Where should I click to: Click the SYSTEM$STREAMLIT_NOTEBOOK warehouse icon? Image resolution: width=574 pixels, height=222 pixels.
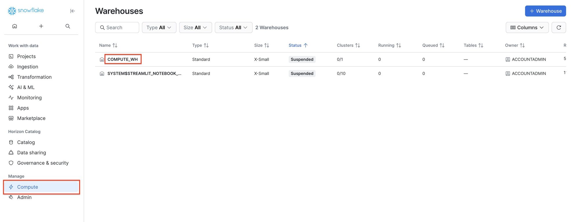pyautogui.click(x=102, y=74)
